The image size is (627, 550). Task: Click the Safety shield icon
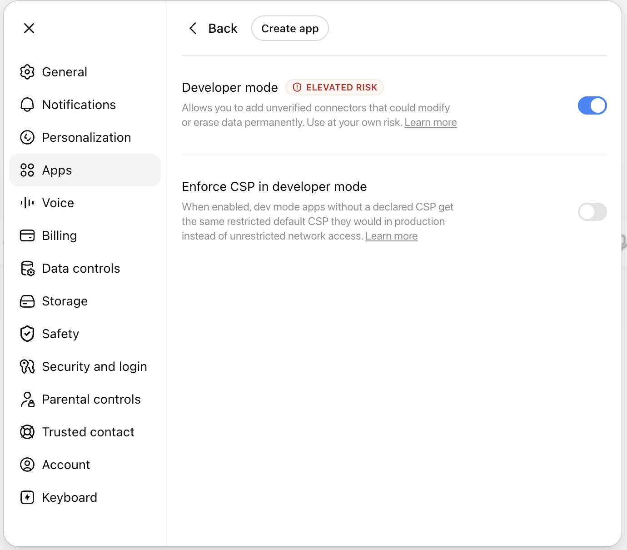27,334
